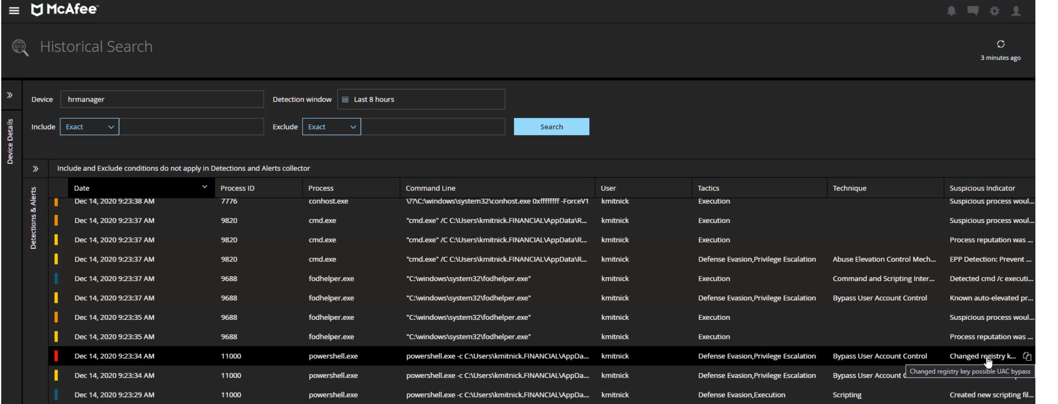Sort by the Process column header
Image resolution: width=1058 pixels, height=404 pixels.
(x=321, y=188)
